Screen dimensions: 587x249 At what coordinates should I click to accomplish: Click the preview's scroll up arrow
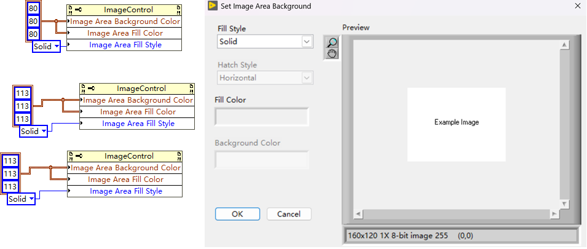pos(564,45)
